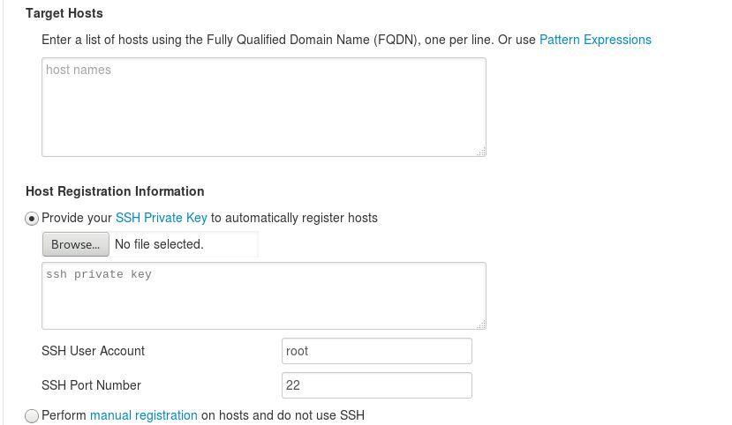Image resolution: width=732 pixels, height=425 pixels.
Task: Click the Target Hosts heading
Action: pyautogui.click(x=64, y=13)
